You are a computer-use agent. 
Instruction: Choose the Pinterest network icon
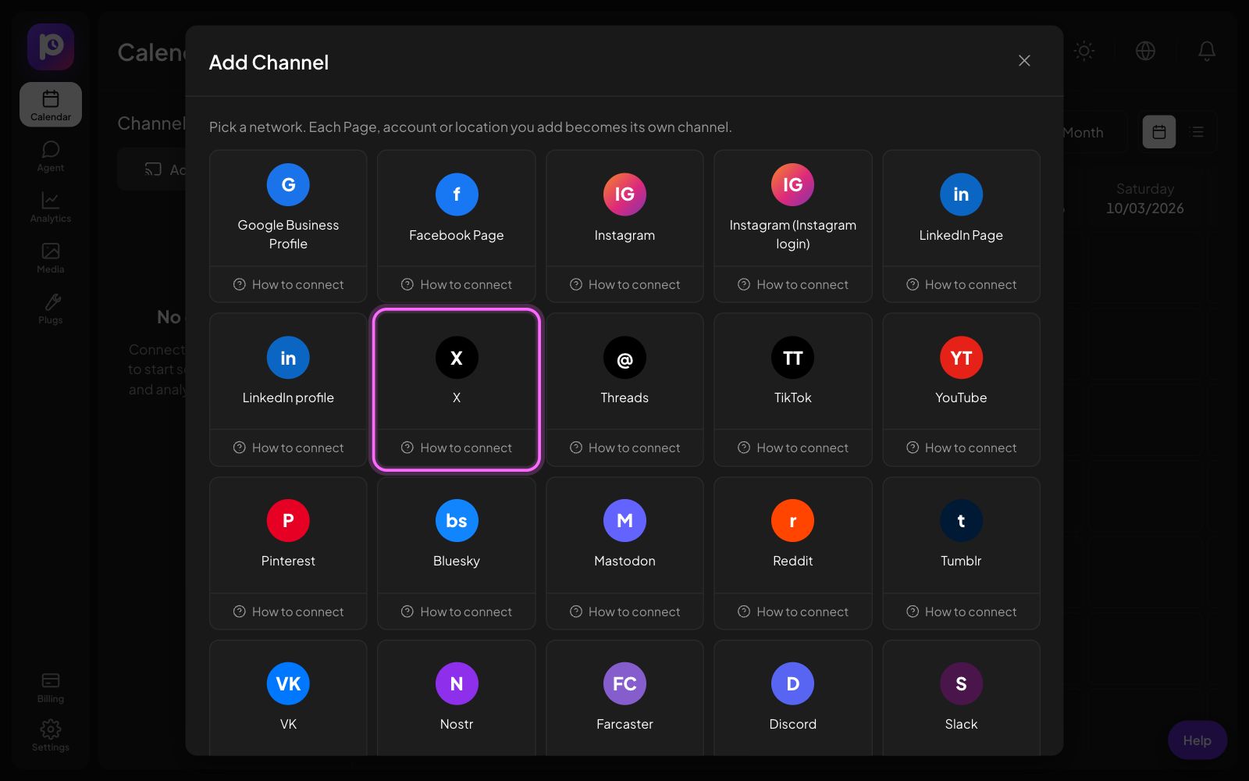click(288, 521)
